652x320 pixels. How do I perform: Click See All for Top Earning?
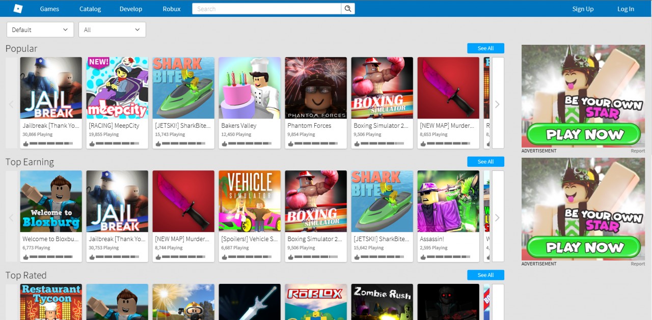[x=485, y=162]
